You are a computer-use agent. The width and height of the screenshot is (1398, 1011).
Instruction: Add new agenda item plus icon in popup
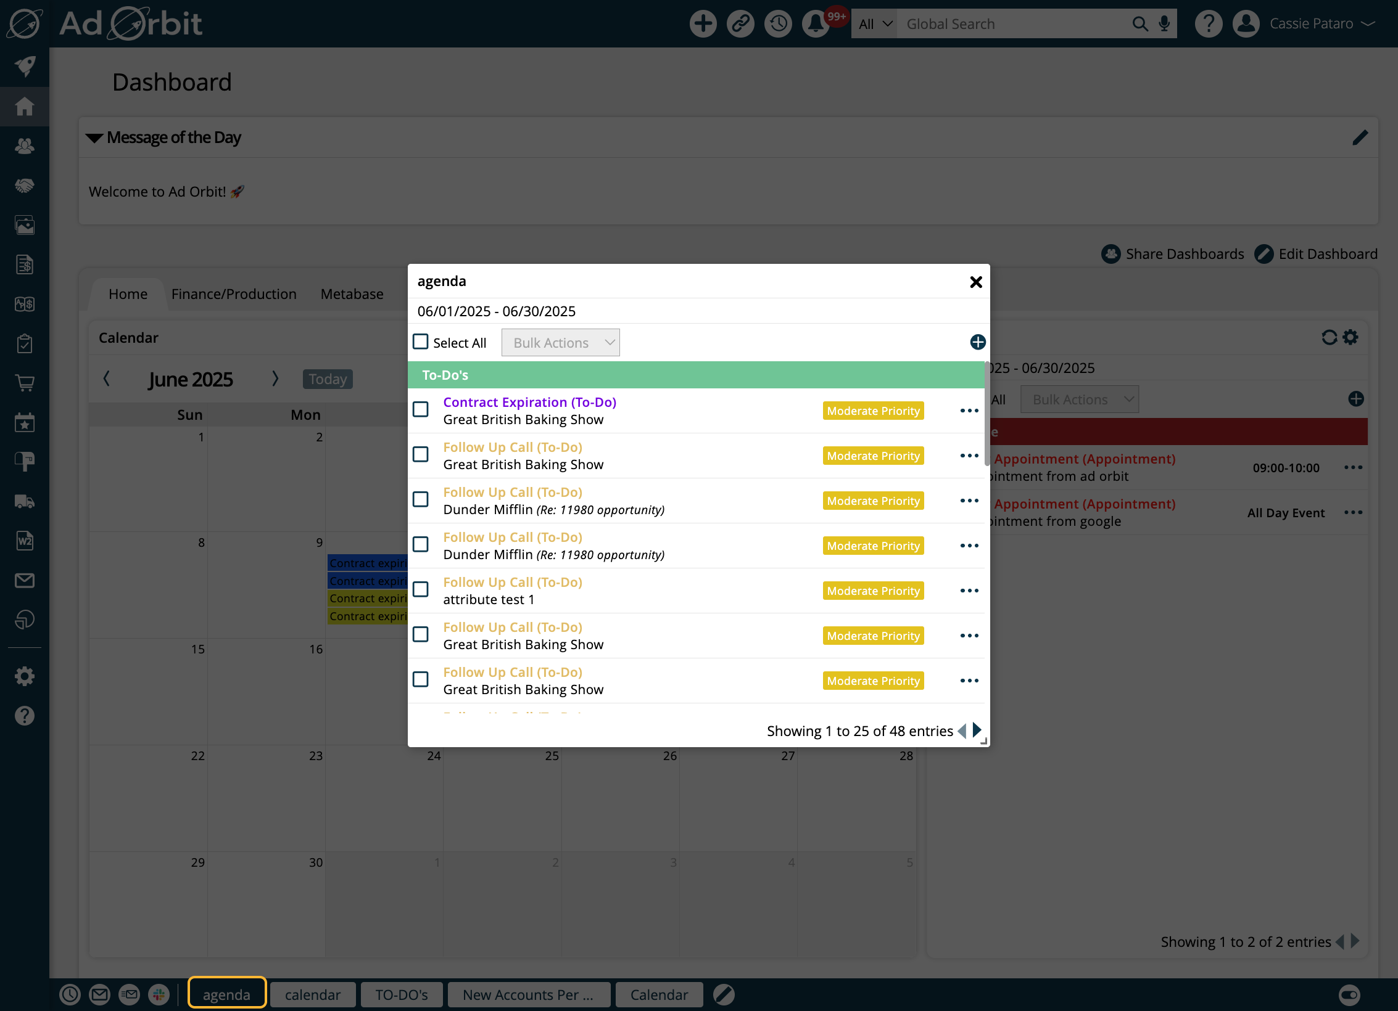coord(978,342)
